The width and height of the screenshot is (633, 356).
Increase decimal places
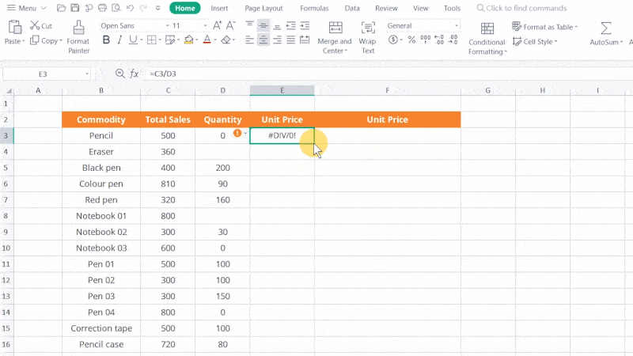coord(440,40)
